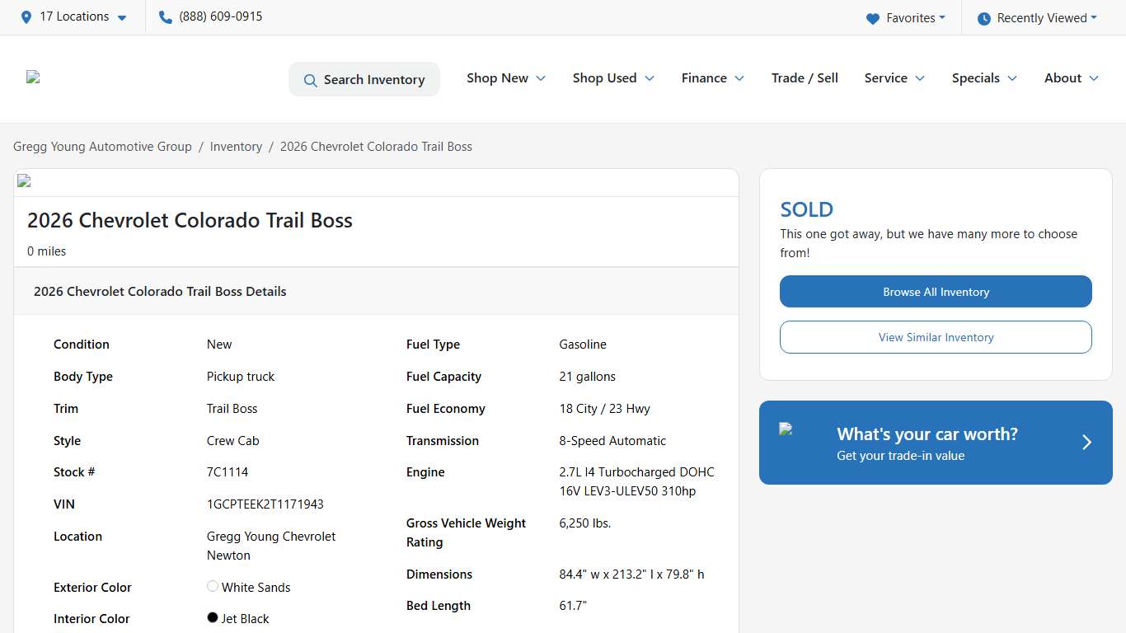The height and width of the screenshot is (633, 1126).
Task: Click the dealership logo image
Action: [x=33, y=77]
